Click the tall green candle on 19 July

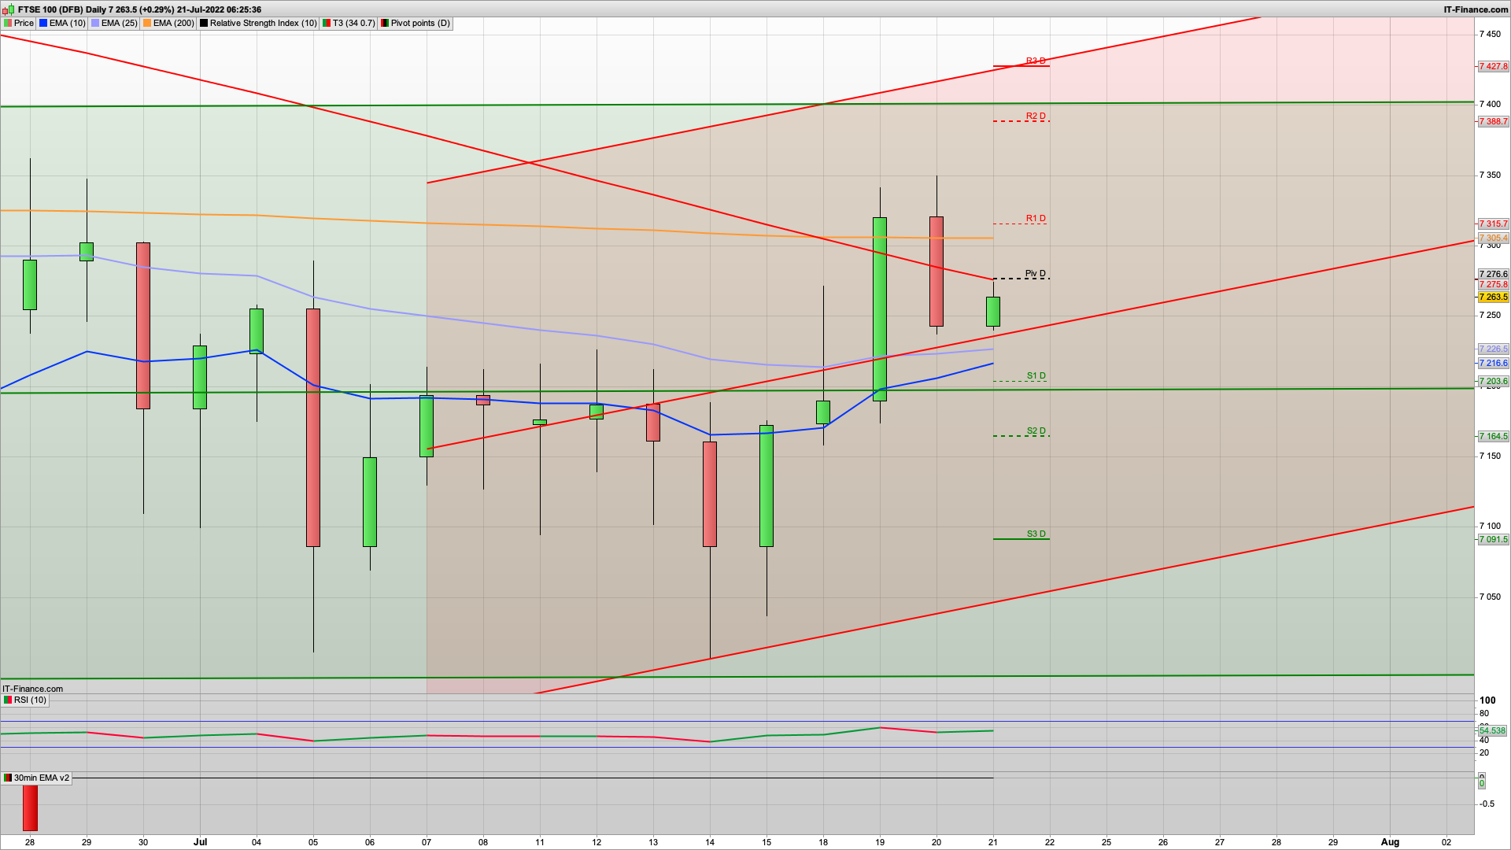[880, 309]
